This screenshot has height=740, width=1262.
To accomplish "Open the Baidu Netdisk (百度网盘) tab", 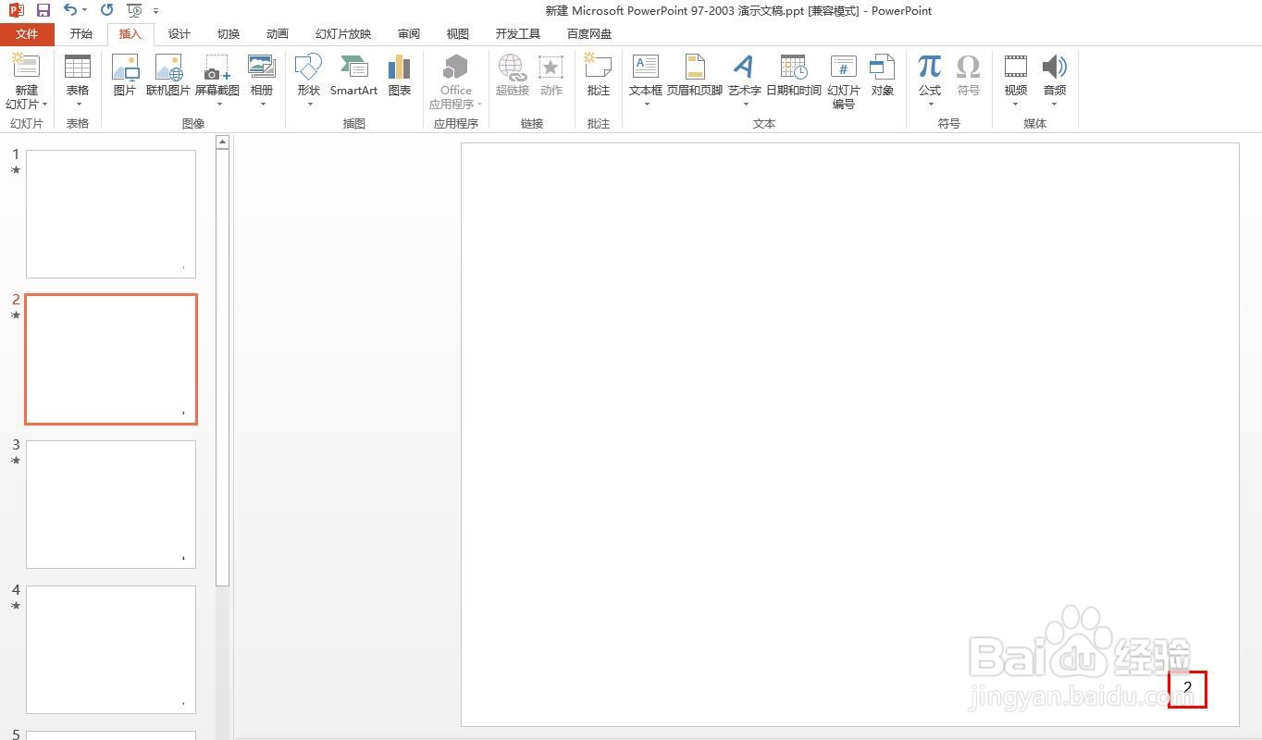I will point(589,34).
